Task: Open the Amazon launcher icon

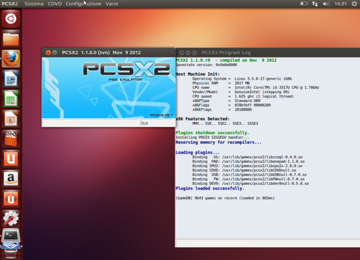Action: click(x=11, y=179)
